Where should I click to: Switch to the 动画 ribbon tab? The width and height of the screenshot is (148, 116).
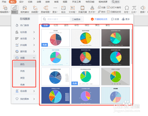coord(39,2)
